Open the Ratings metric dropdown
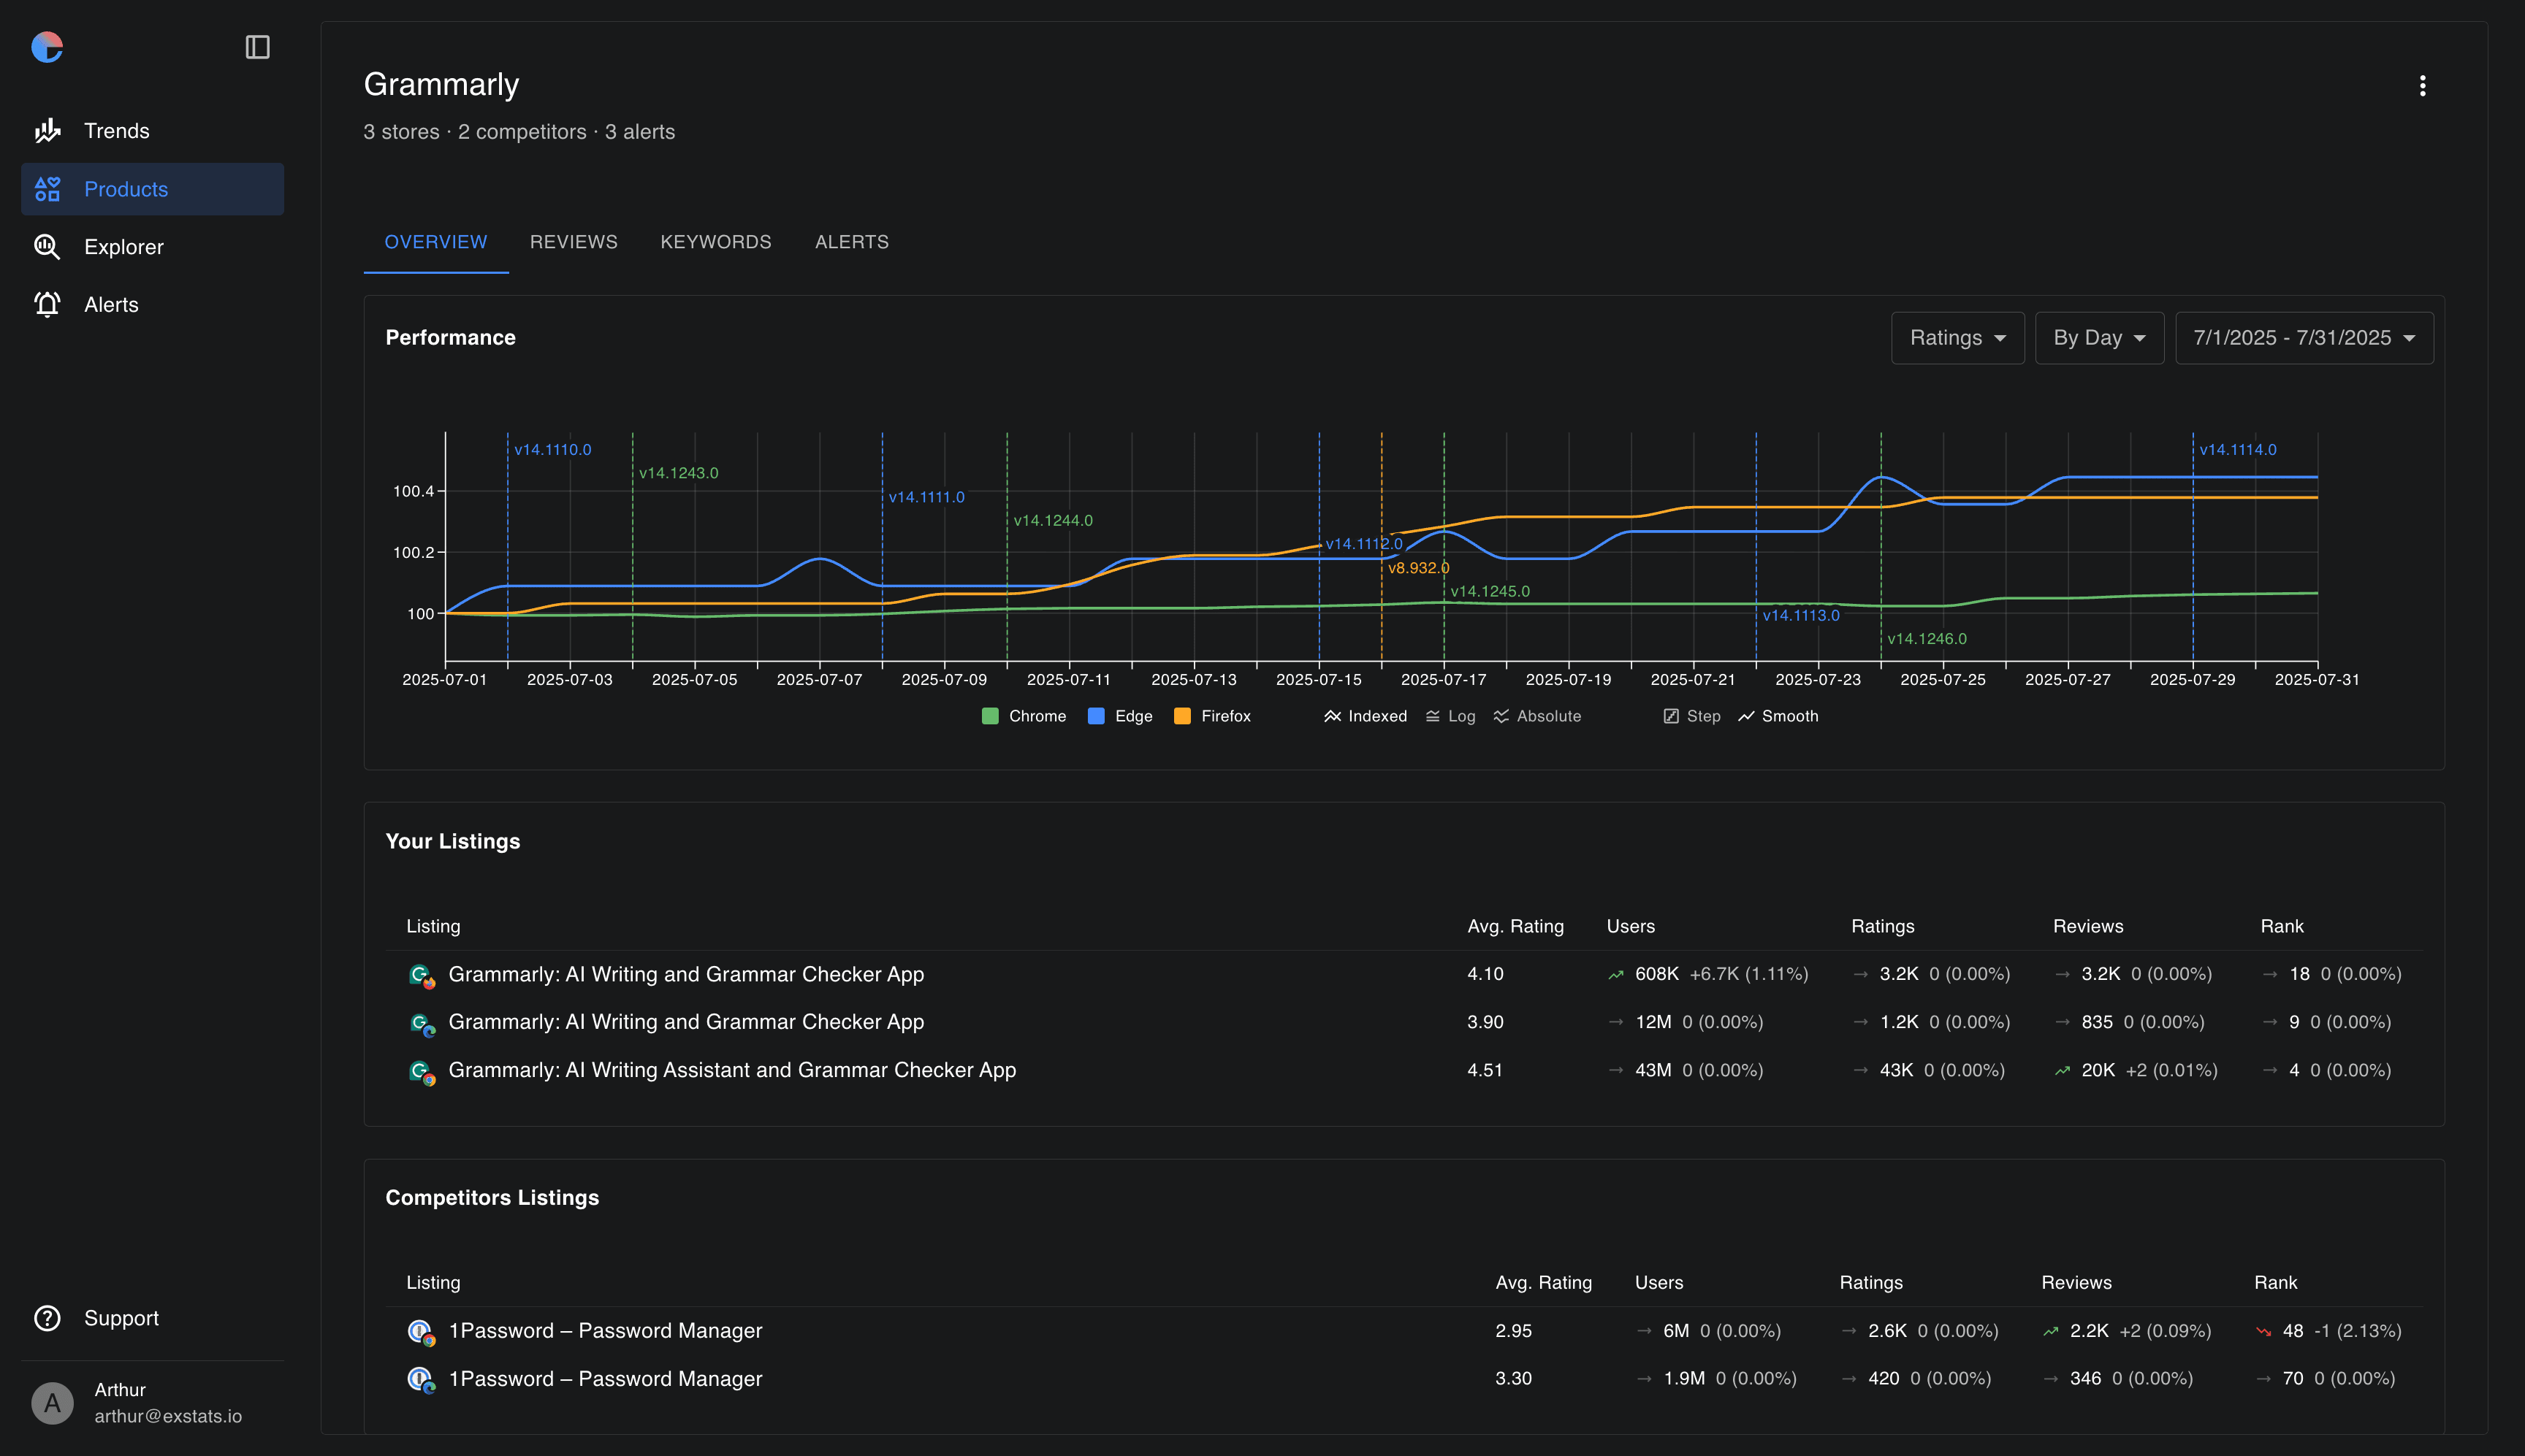This screenshot has height=1456, width=2525. [1957, 338]
